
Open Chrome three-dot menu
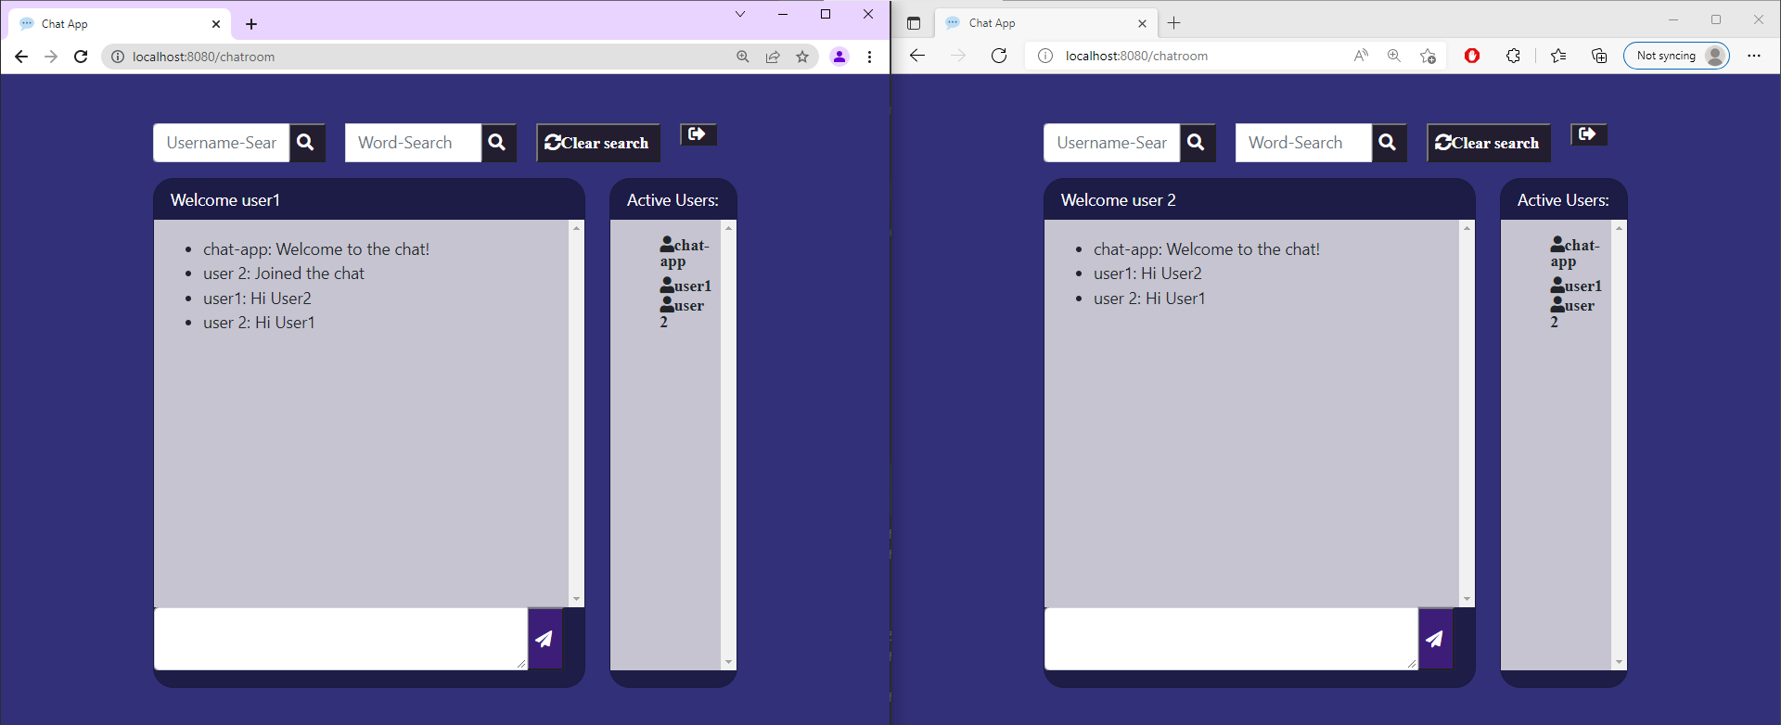(x=869, y=57)
